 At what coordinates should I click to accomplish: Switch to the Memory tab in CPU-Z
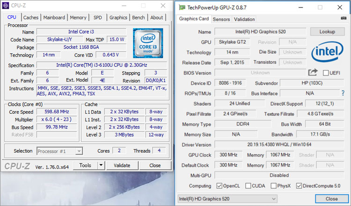[x=78, y=17]
